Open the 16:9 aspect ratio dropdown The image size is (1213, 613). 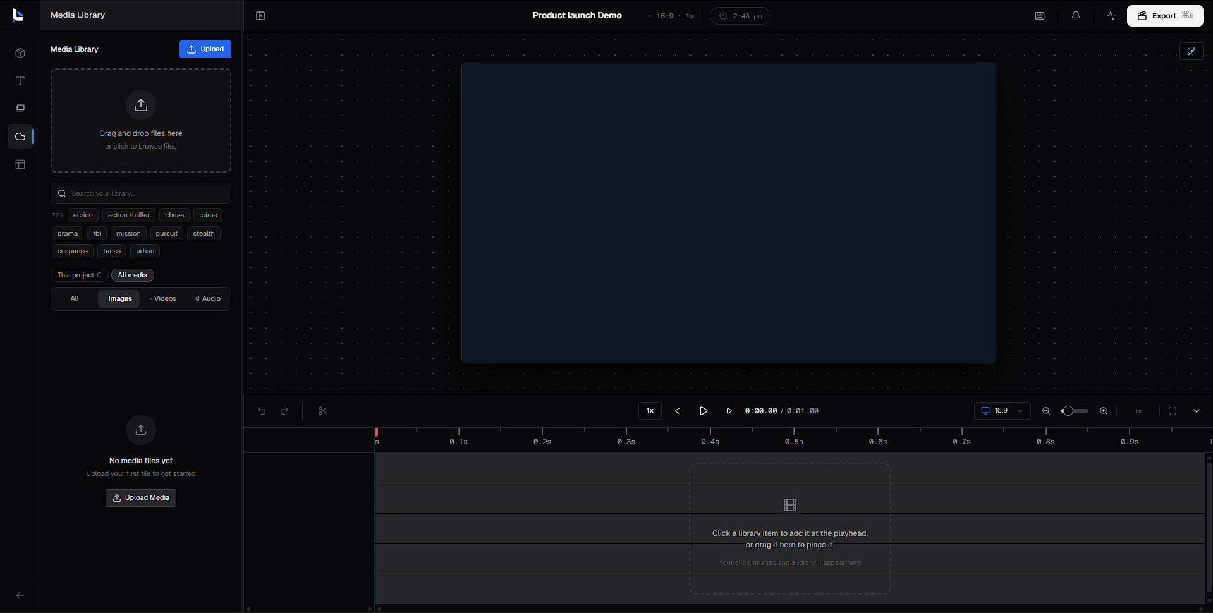[1003, 411]
